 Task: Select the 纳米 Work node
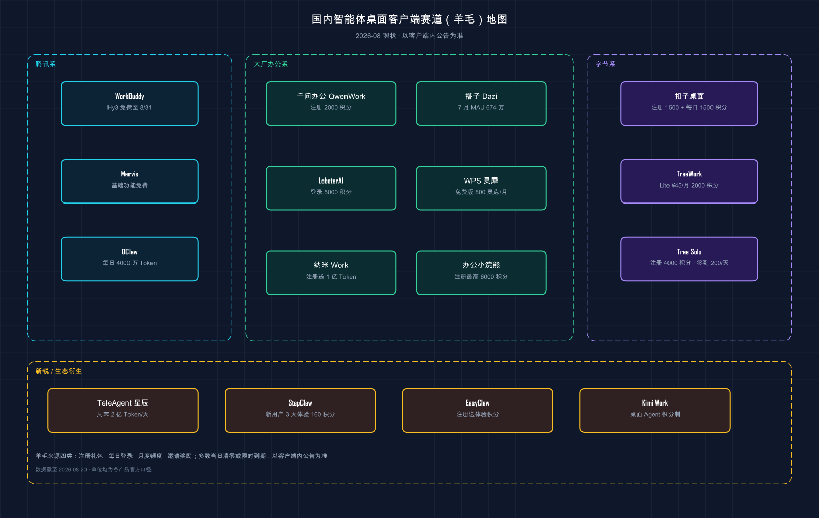click(331, 273)
